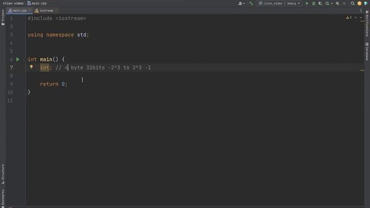This screenshot has width=370, height=208.
Task: Click the yellow error-stripe mark at line 7
Action: tap(362, 70)
